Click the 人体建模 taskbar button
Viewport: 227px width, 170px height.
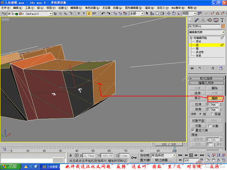[50, 167]
